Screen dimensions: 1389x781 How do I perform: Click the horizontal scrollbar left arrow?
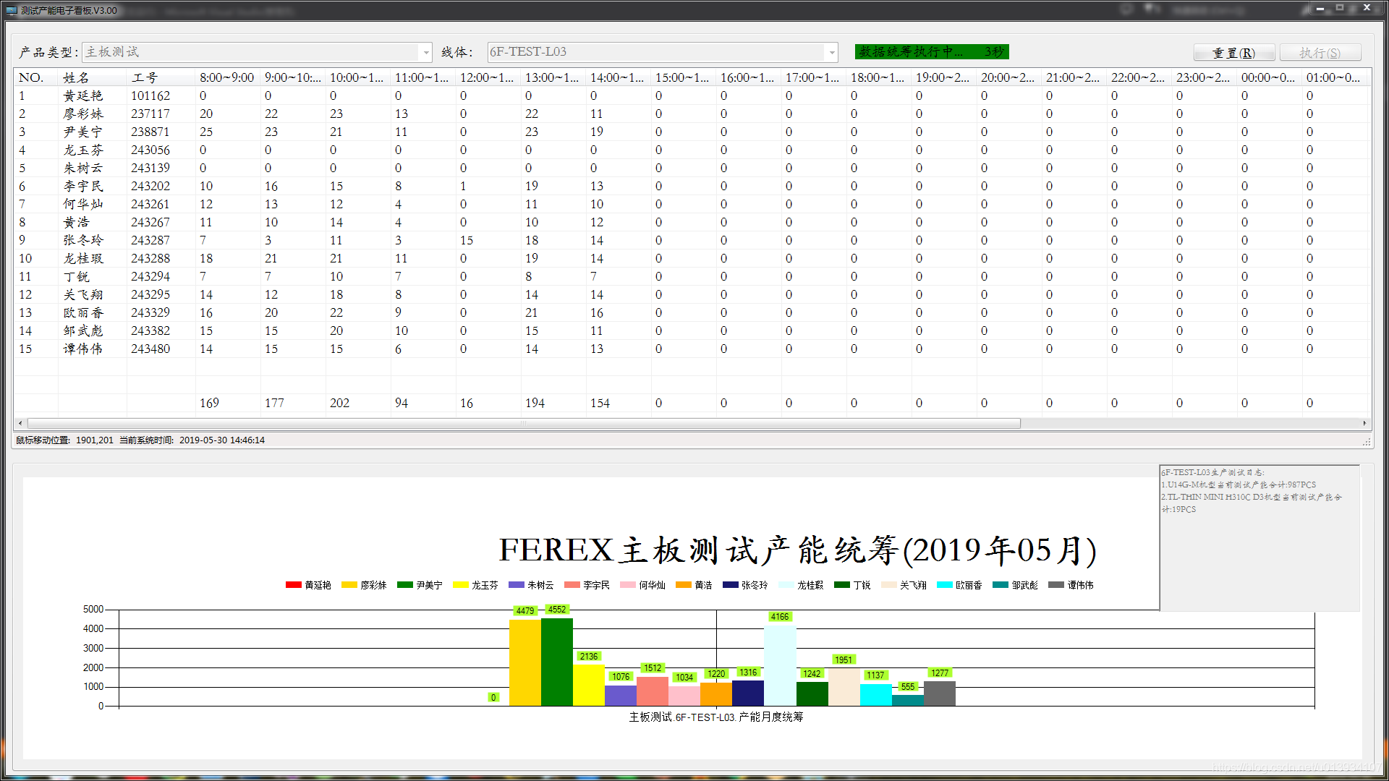click(x=20, y=423)
